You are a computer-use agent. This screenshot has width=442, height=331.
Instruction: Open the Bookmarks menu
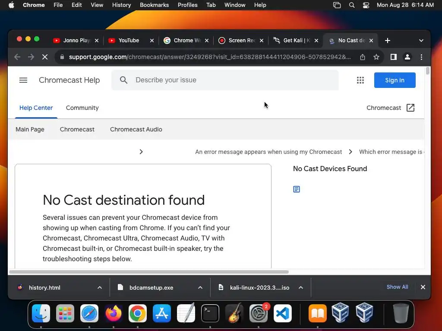click(x=155, y=5)
